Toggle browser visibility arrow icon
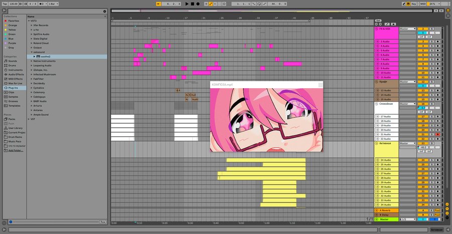452x234 pixels. coord(4,11)
